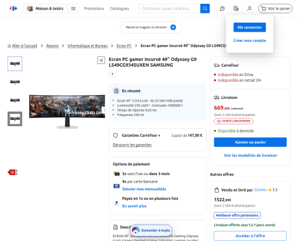Click the 1 ACHETÉ remise promotion badge
Viewport: 302px width, 241px height.
tap(233, 121)
